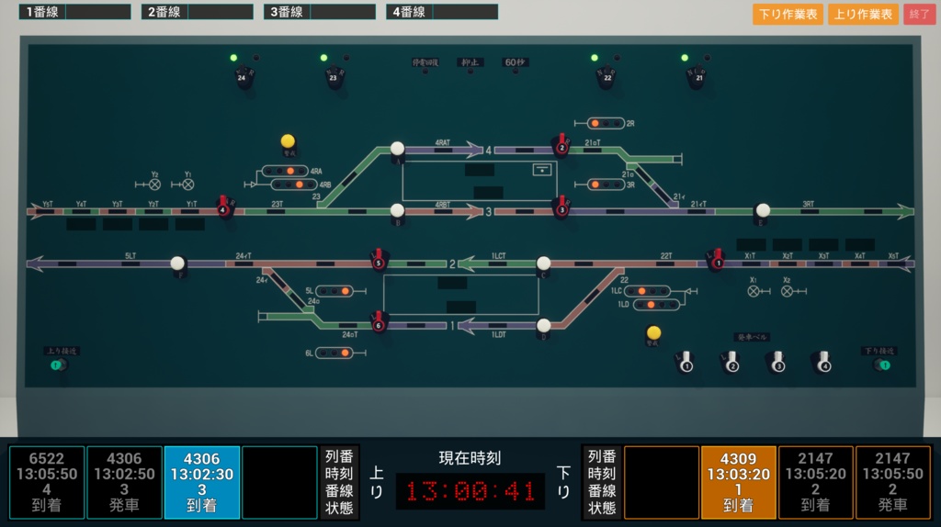
Task: Click the 押止 indicator label
Action: (470, 62)
